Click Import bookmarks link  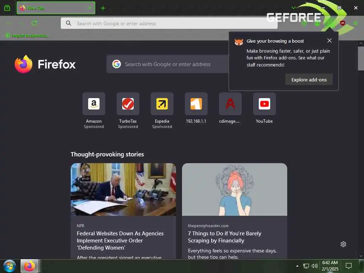(x=27, y=36)
